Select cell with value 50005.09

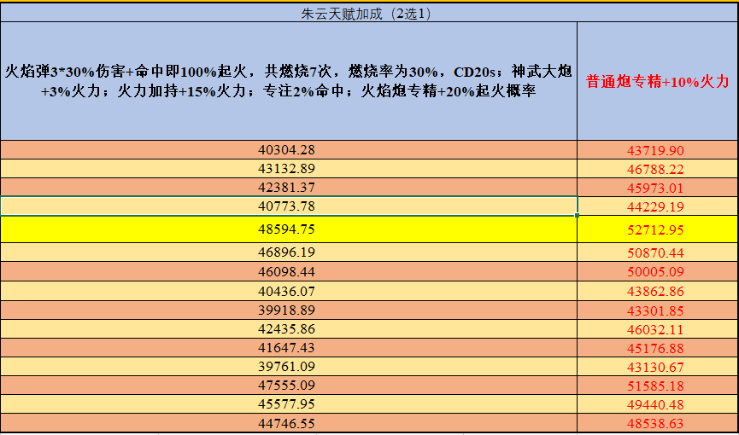pyautogui.click(x=658, y=271)
